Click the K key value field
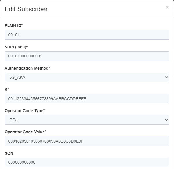Screen dimensions: 174x169 (x=87, y=98)
